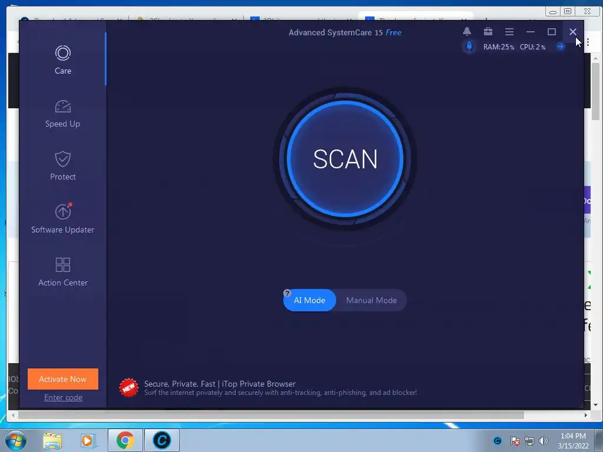Click the browser vertical scrollbar thumb
Image resolution: width=603 pixels, height=452 pixels.
tap(595, 91)
